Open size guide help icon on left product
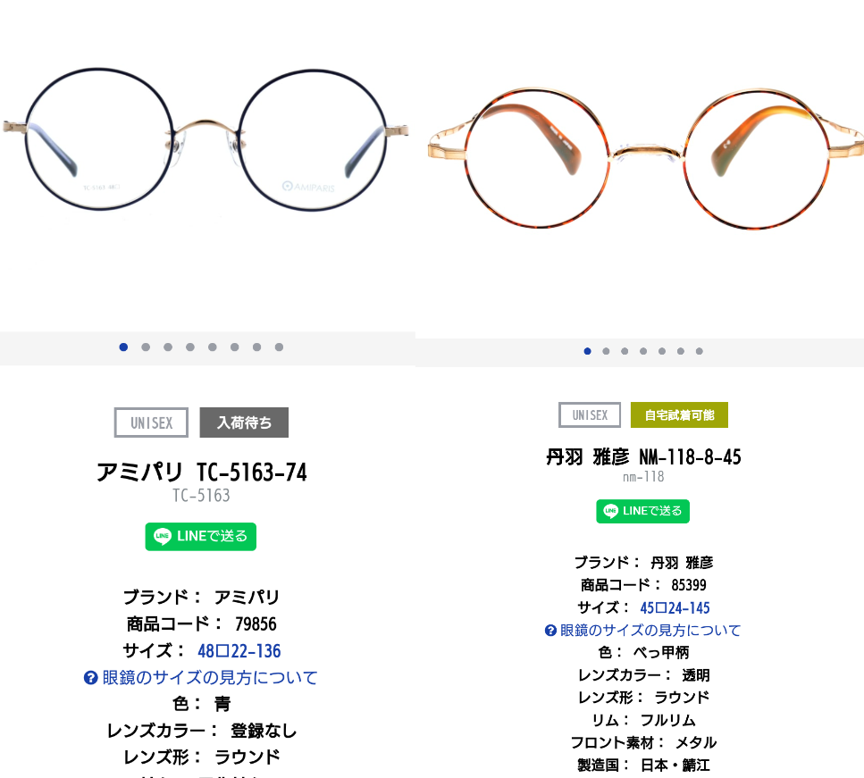 [90, 677]
